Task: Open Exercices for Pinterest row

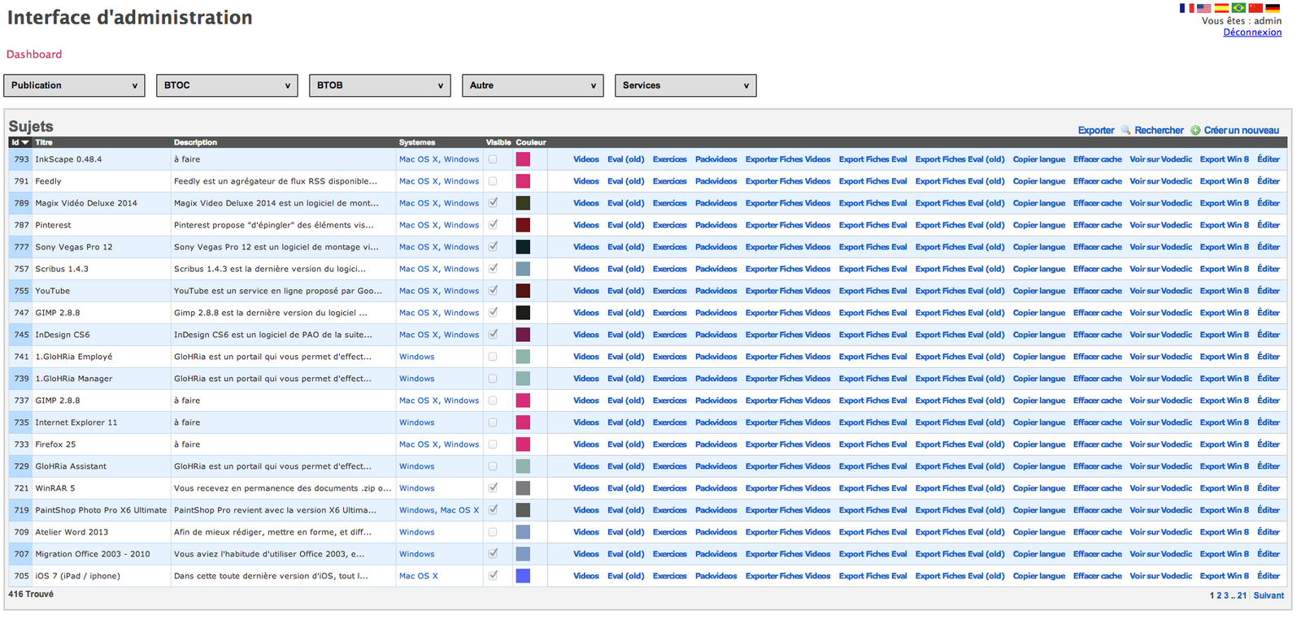Action: pos(669,225)
